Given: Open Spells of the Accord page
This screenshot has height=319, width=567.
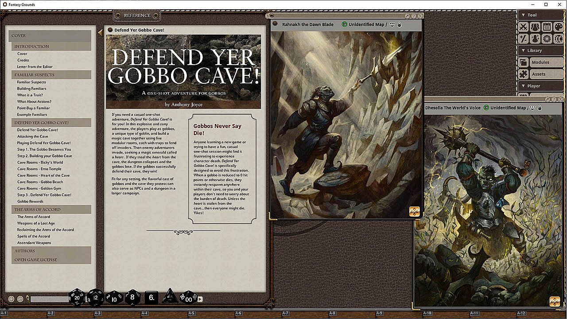Looking at the screenshot, I should point(34,236).
